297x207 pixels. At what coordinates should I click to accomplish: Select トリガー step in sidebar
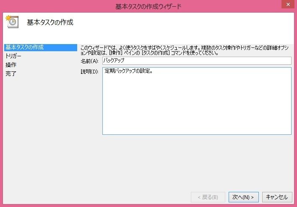pos(13,56)
